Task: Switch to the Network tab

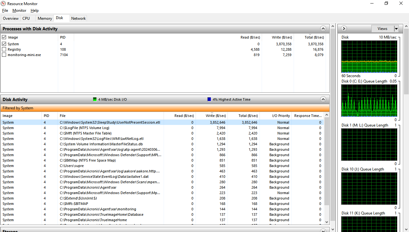Action: pos(78,18)
